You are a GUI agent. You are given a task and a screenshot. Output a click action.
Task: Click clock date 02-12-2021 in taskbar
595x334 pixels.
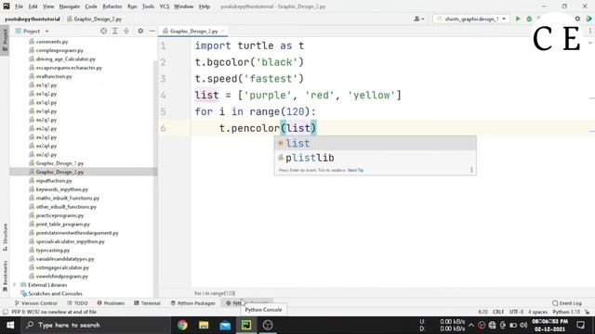tap(549, 329)
